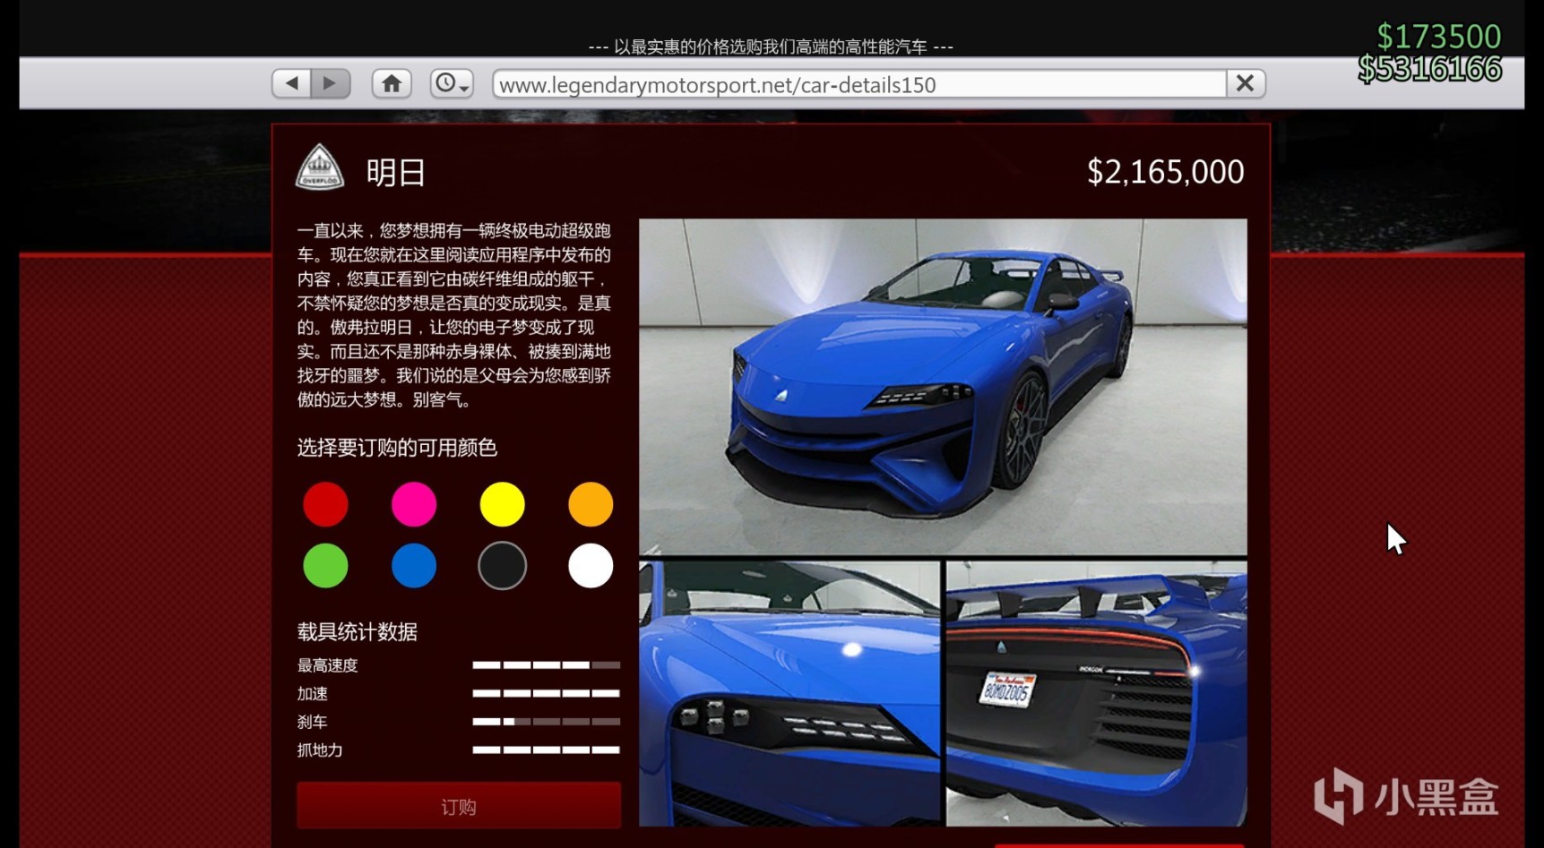Click the $2,165,000 price text
The image size is (1544, 848).
tap(1165, 172)
